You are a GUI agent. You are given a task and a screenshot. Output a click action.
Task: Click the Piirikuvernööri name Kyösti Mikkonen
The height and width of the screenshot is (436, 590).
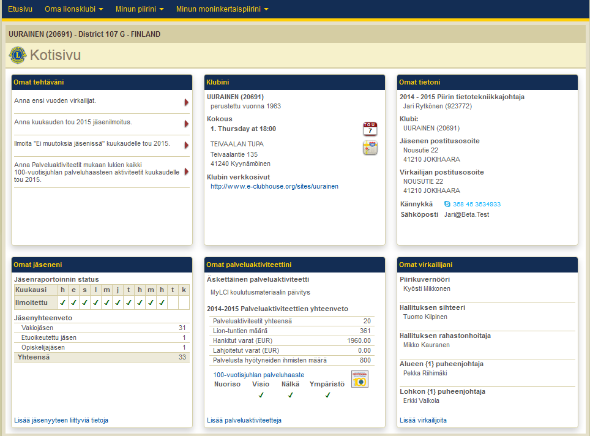pyautogui.click(x=427, y=289)
